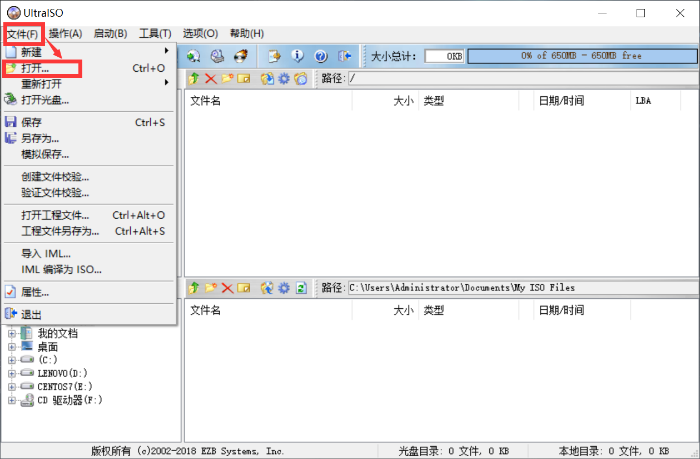Expand the CENTOS7(E:) drive node
Viewport: 700px width, 459px height.
coord(12,387)
